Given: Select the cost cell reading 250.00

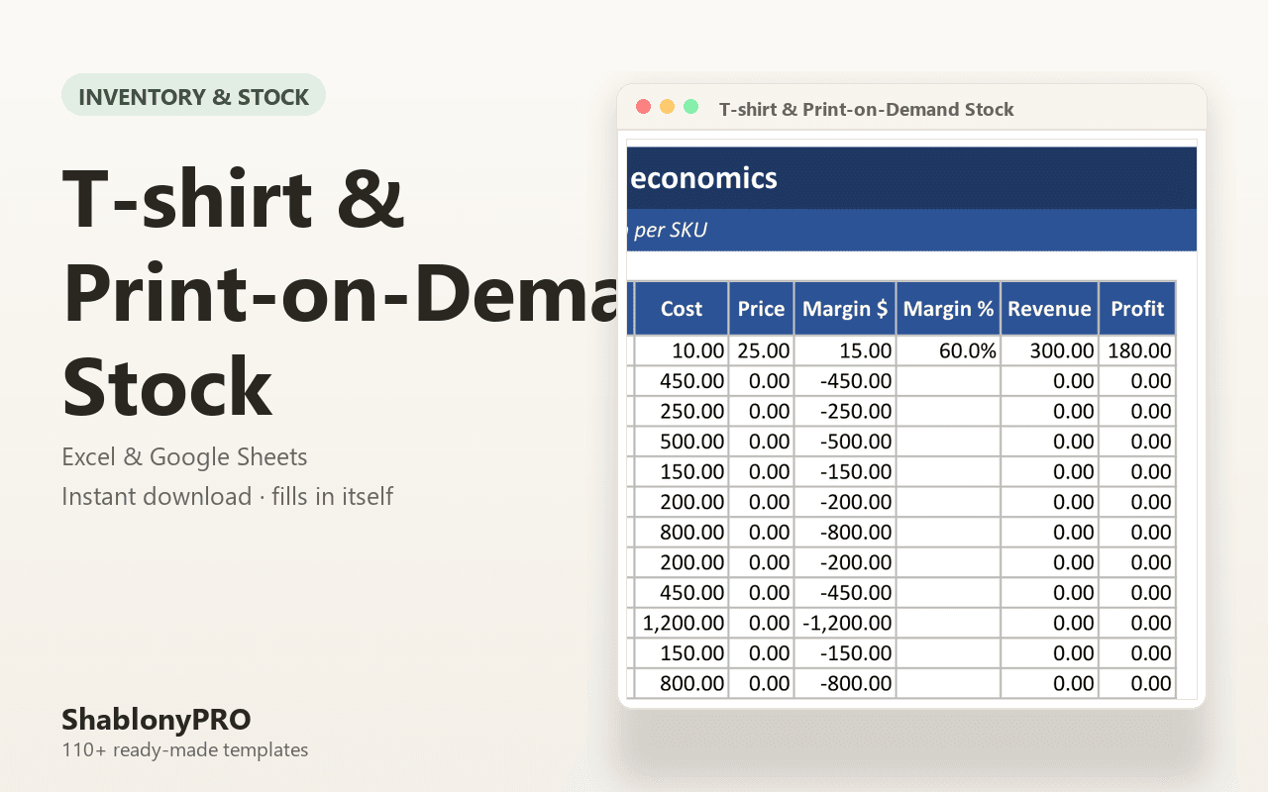Looking at the screenshot, I should 682,411.
